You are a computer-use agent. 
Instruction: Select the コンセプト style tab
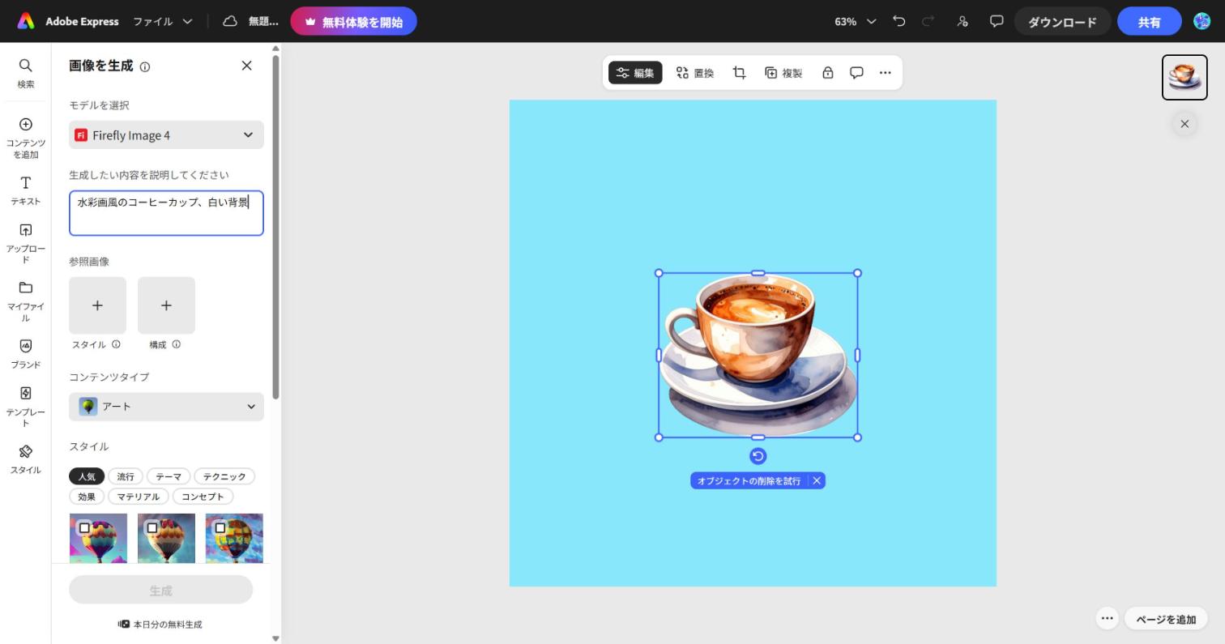coord(203,497)
